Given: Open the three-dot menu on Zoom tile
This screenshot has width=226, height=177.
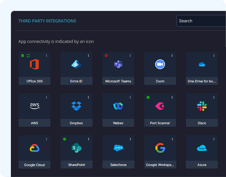Looking at the screenshot, I should (x=172, y=56).
